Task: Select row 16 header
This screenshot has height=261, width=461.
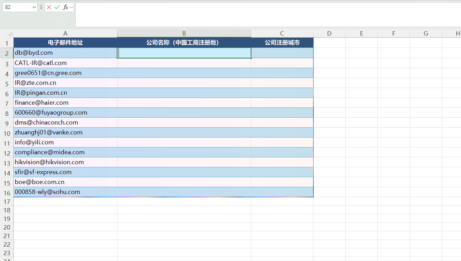Action: pyautogui.click(x=7, y=192)
